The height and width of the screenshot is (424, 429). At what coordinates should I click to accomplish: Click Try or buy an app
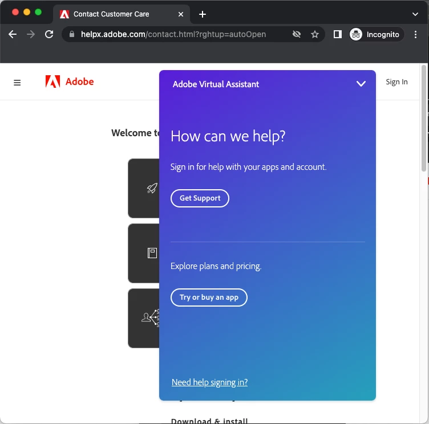click(209, 297)
